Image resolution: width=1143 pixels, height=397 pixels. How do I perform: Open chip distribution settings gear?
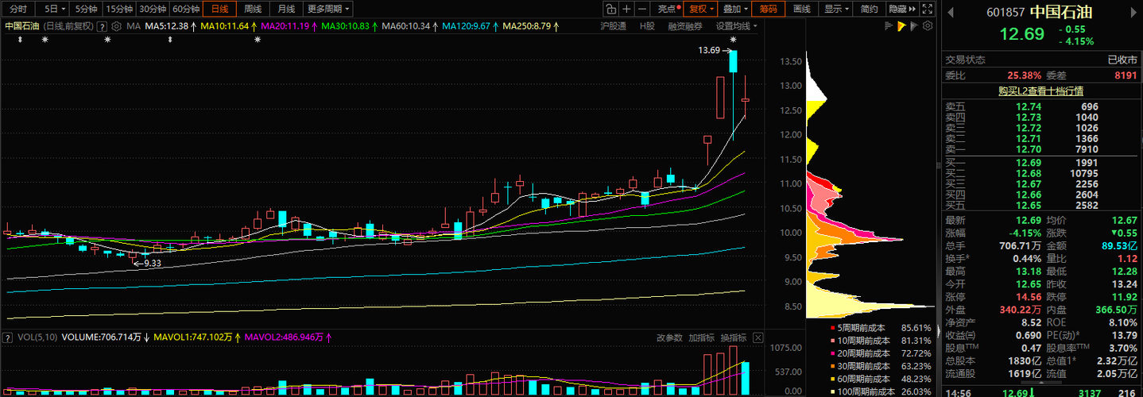tap(927, 26)
